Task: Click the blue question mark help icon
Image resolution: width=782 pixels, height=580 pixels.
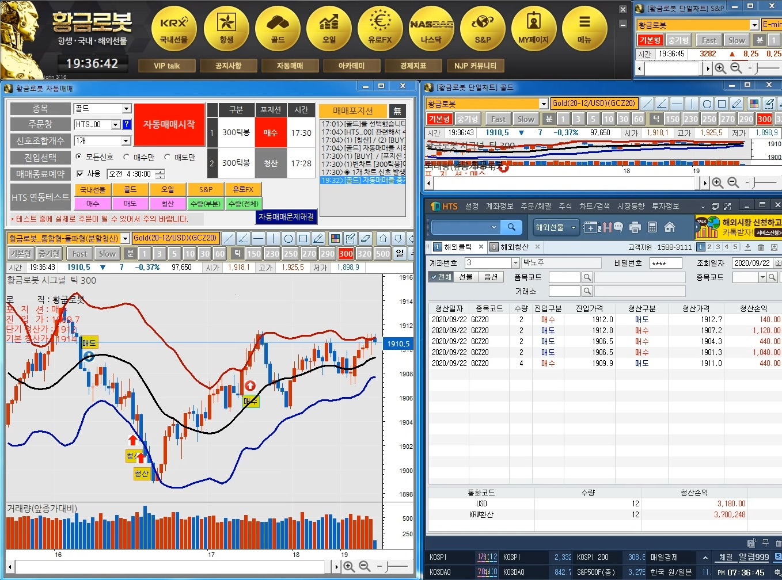Action: point(127,124)
